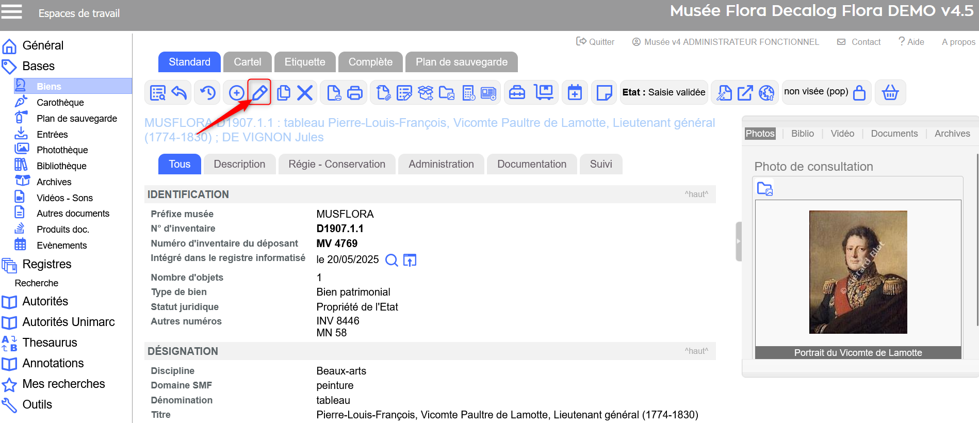
Task: Click the history clock icon
Action: click(x=208, y=93)
